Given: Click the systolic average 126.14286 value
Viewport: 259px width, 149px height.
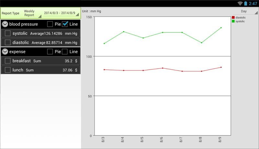Looking at the screenshot, I should point(53,34).
